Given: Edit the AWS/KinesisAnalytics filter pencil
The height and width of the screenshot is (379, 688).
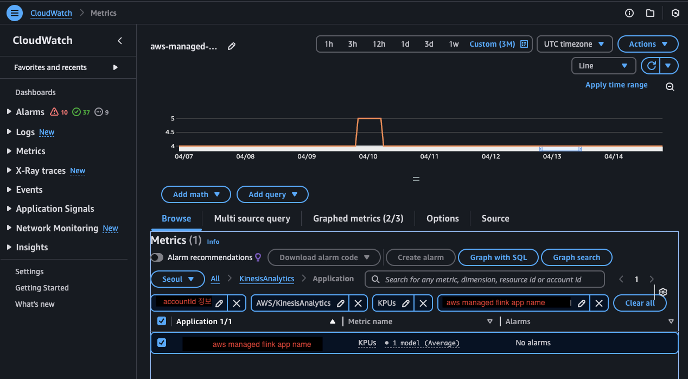Looking at the screenshot, I should pos(341,303).
